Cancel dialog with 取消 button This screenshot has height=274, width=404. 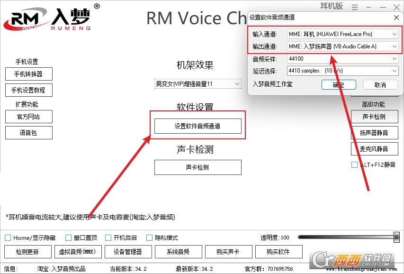pyautogui.click(x=380, y=85)
